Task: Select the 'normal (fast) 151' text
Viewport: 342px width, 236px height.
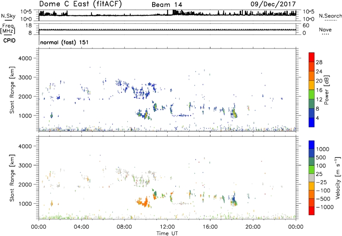Action: tap(65, 42)
